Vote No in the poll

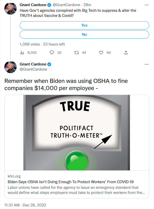pyautogui.click(x=84, y=35)
